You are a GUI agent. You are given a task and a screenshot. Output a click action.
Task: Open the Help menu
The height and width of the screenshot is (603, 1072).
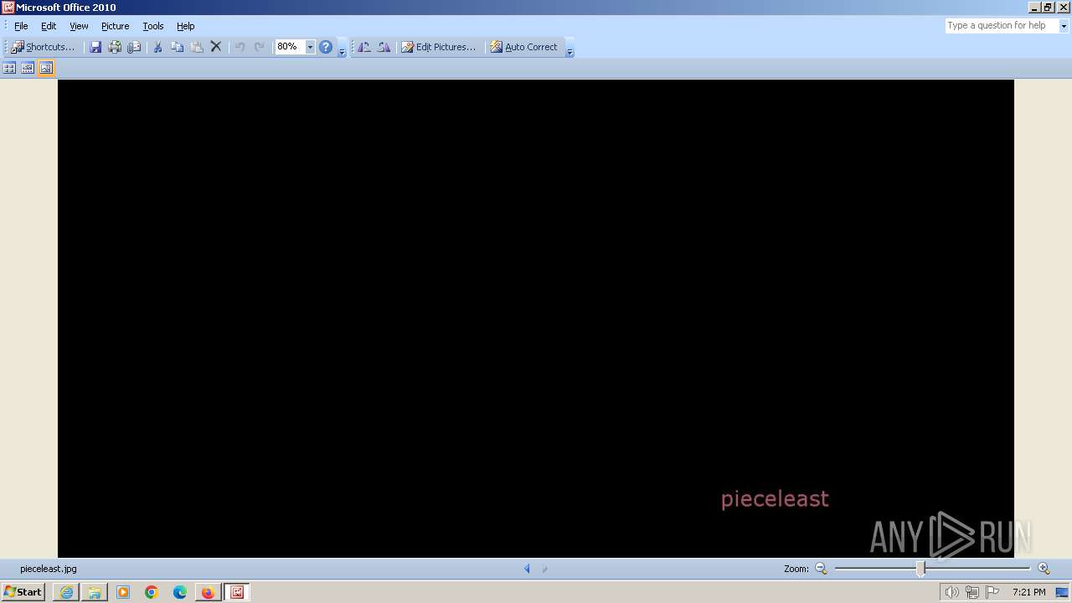click(186, 26)
